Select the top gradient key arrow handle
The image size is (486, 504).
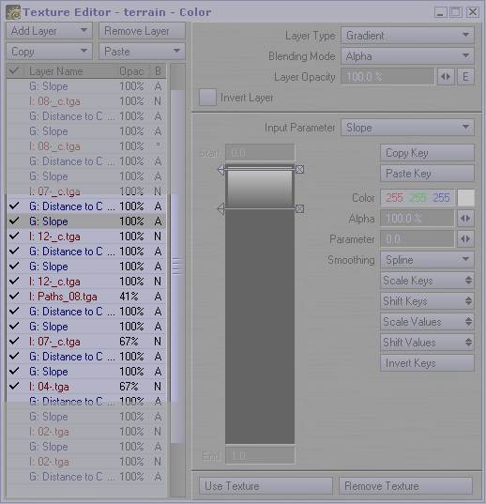[221, 169]
